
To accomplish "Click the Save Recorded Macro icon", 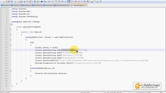I will [x=88, y=2].
